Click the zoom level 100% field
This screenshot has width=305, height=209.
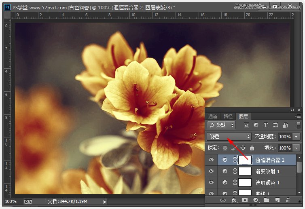click(x=11, y=201)
